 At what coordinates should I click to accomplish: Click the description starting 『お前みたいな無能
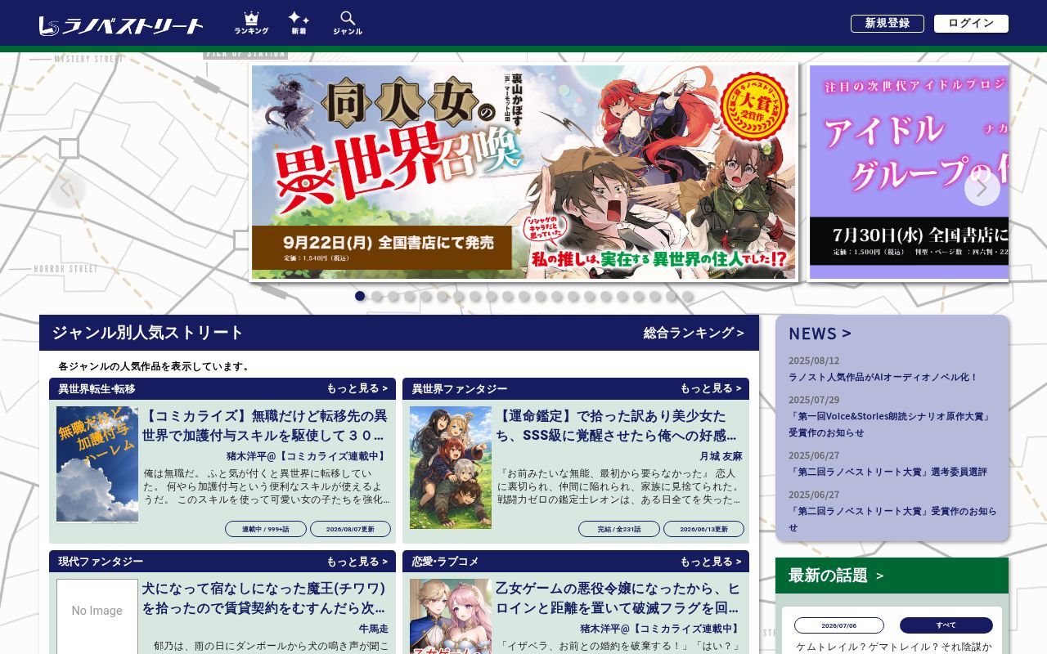tap(620, 486)
